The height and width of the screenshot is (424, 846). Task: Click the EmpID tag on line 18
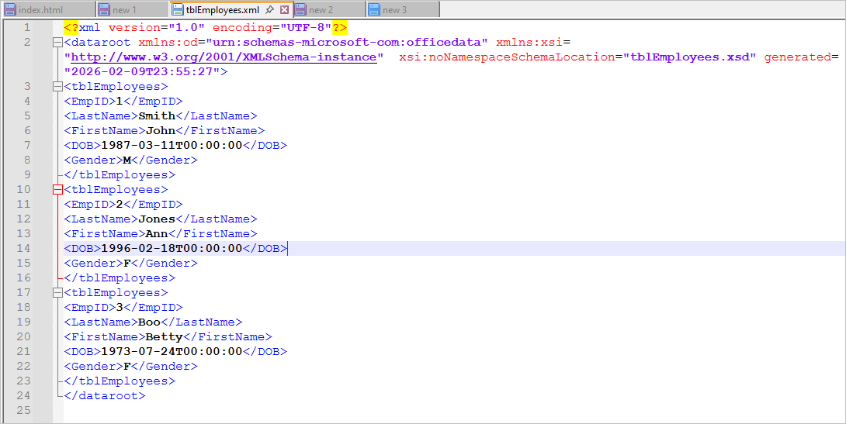pyautogui.click(x=89, y=308)
